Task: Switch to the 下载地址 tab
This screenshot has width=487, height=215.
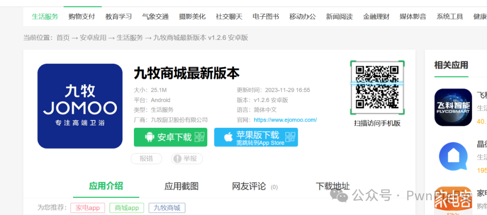Action: click(333, 186)
